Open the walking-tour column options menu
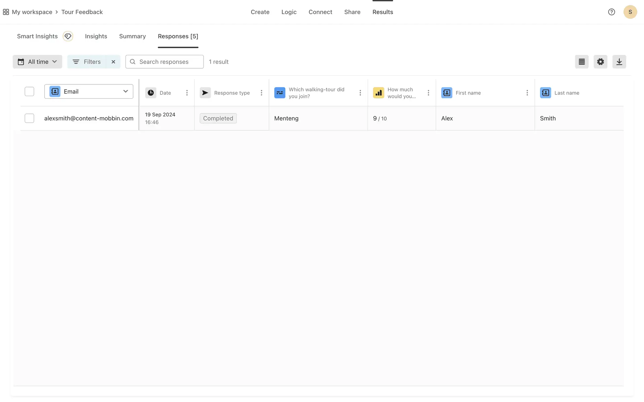The image size is (644, 402). (x=360, y=93)
